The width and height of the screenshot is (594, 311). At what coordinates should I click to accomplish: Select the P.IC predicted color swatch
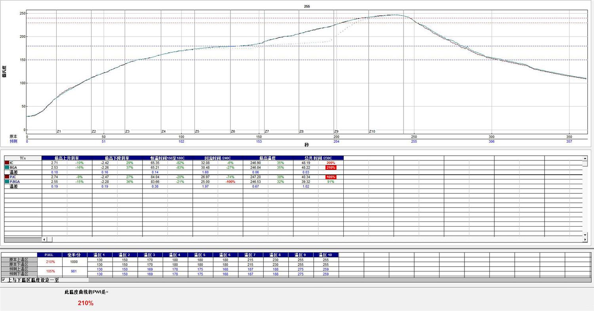pos(7,177)
